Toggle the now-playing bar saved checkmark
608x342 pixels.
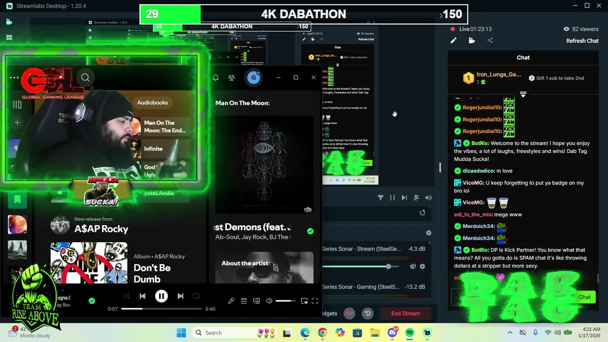[92, 301]
